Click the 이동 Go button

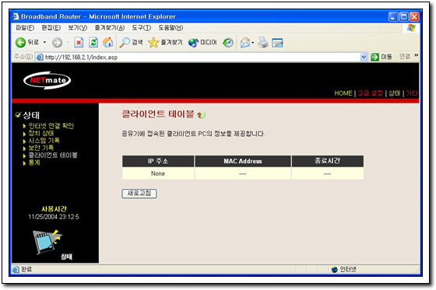coord(381,58)
